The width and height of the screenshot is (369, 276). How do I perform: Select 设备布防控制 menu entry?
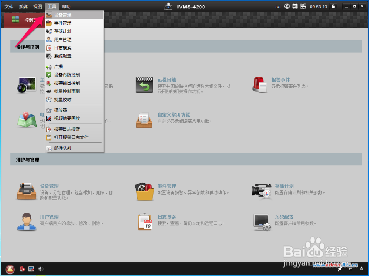pyautogui.click(x=75, y=75)
